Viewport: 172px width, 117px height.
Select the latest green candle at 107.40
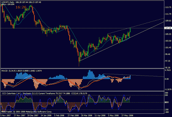[x=130, y=30]
